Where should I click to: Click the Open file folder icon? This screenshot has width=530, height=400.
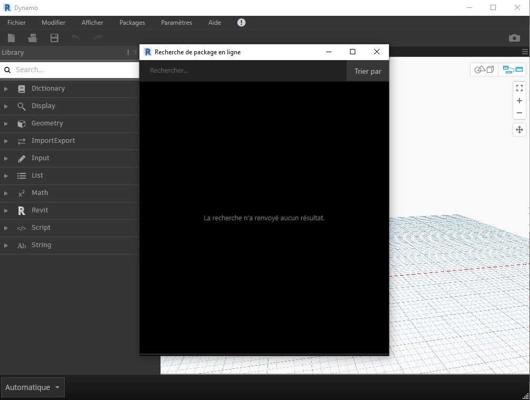tap(33, 38)
